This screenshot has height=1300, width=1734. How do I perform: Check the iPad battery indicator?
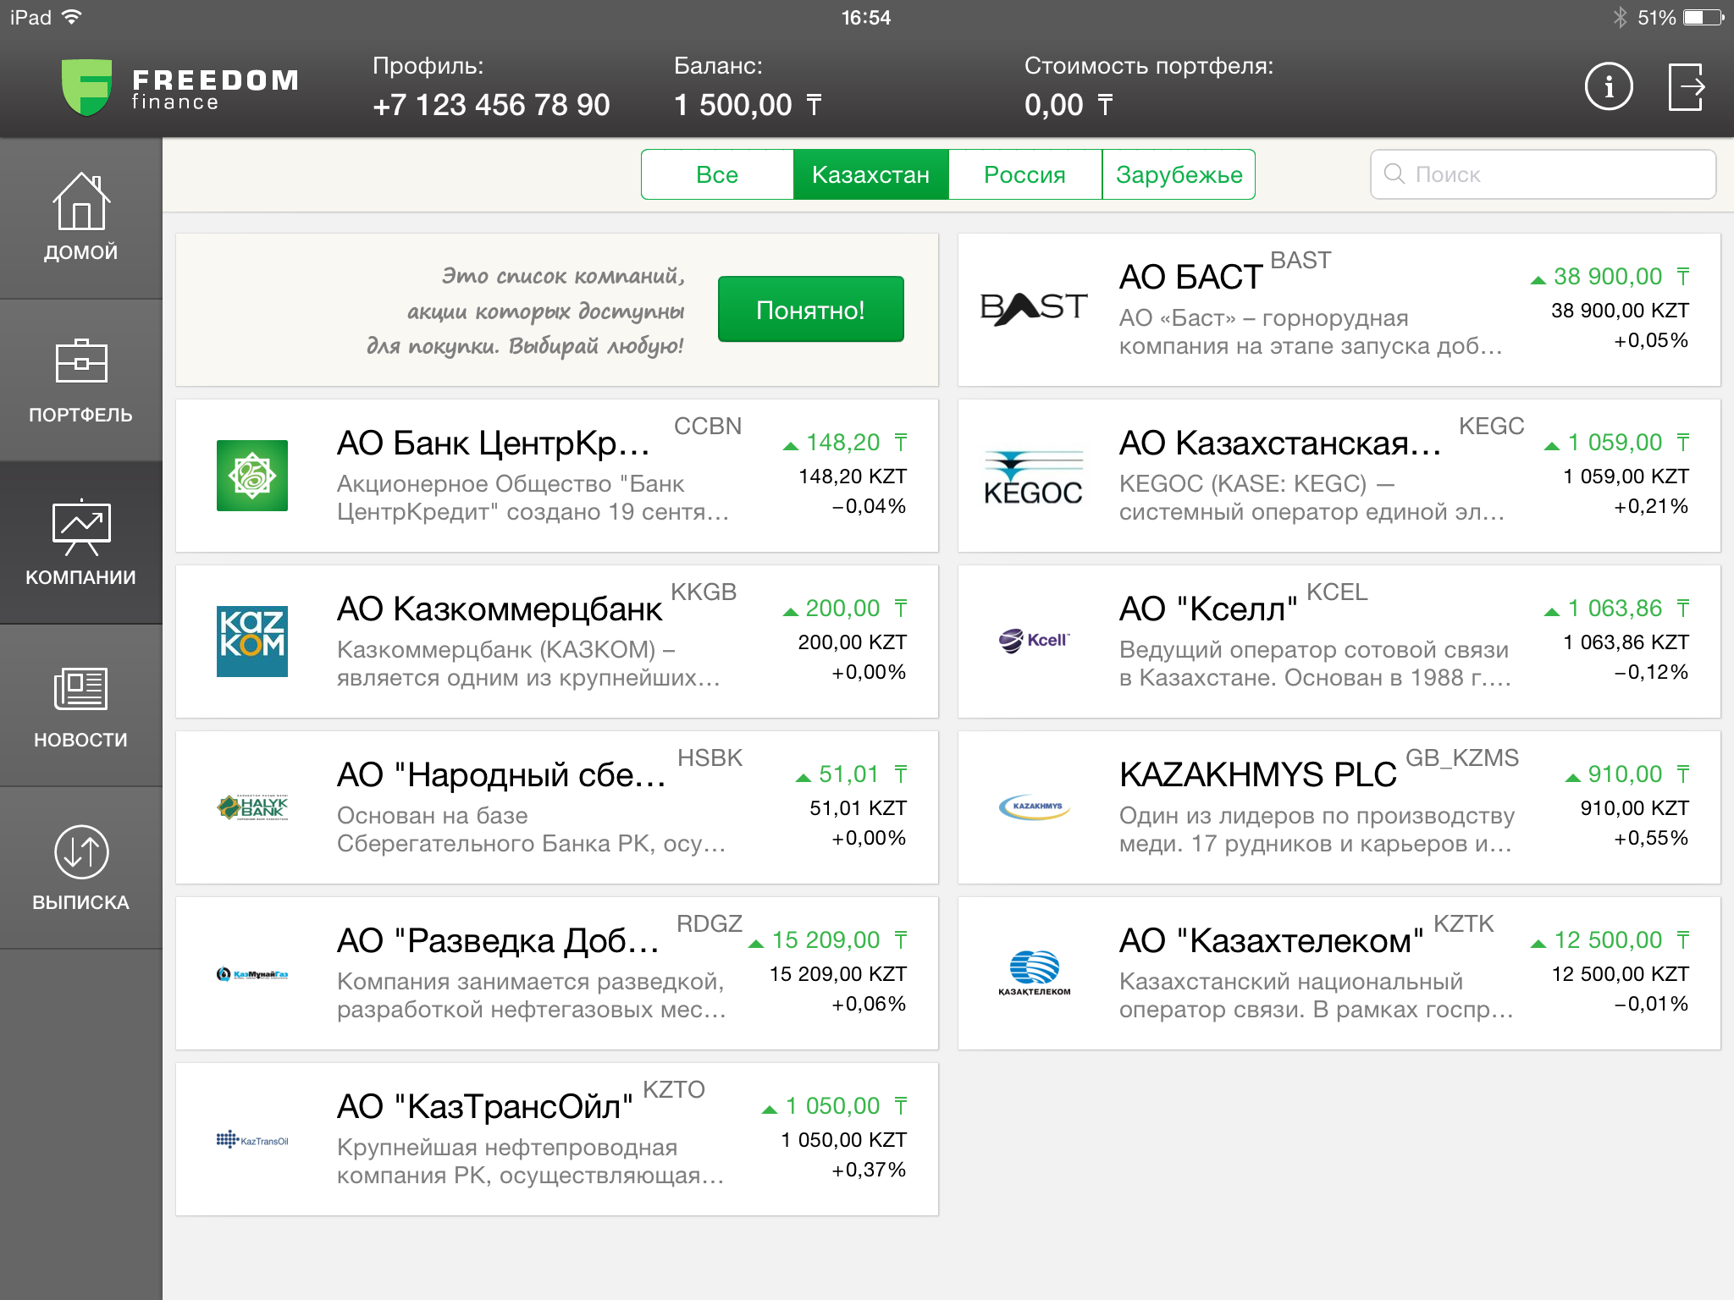[1704, 17]
